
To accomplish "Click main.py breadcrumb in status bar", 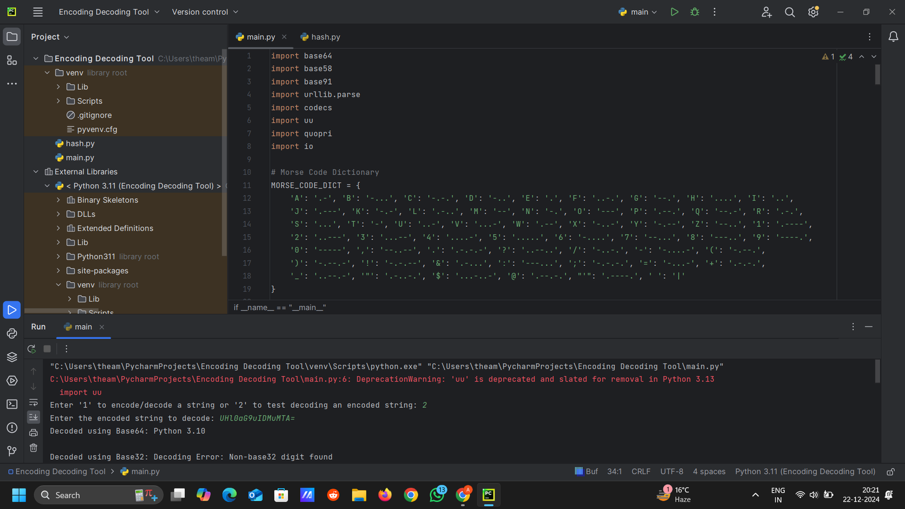I will pyautogui.click(x=140, y=472).
